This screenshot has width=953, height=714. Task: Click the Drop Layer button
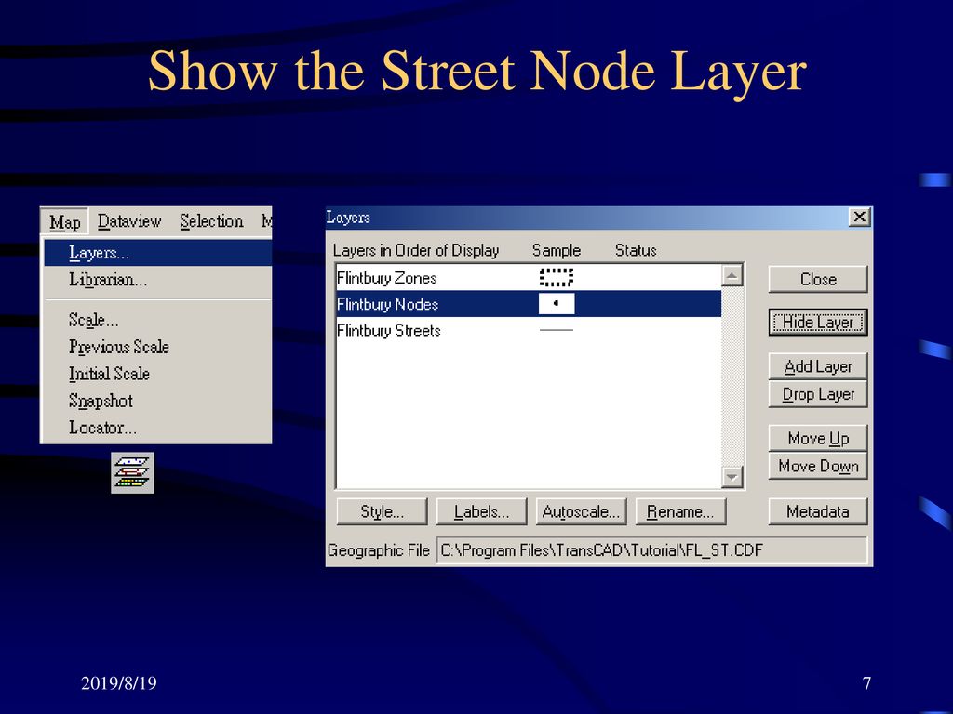pyautogui.click(x=818, y=394)
